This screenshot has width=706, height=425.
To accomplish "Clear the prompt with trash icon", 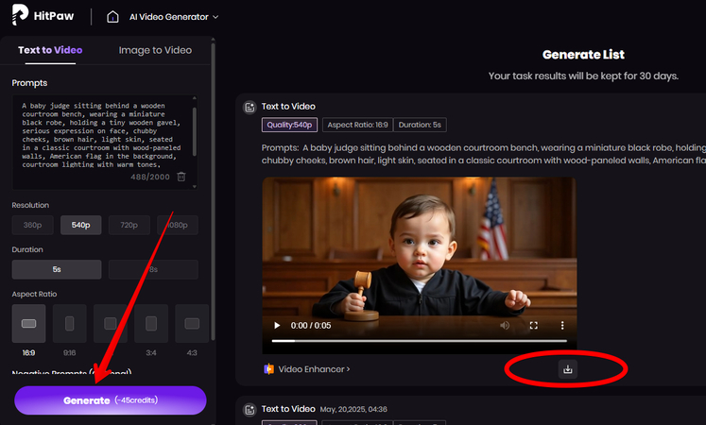I will tap(181, 177).
